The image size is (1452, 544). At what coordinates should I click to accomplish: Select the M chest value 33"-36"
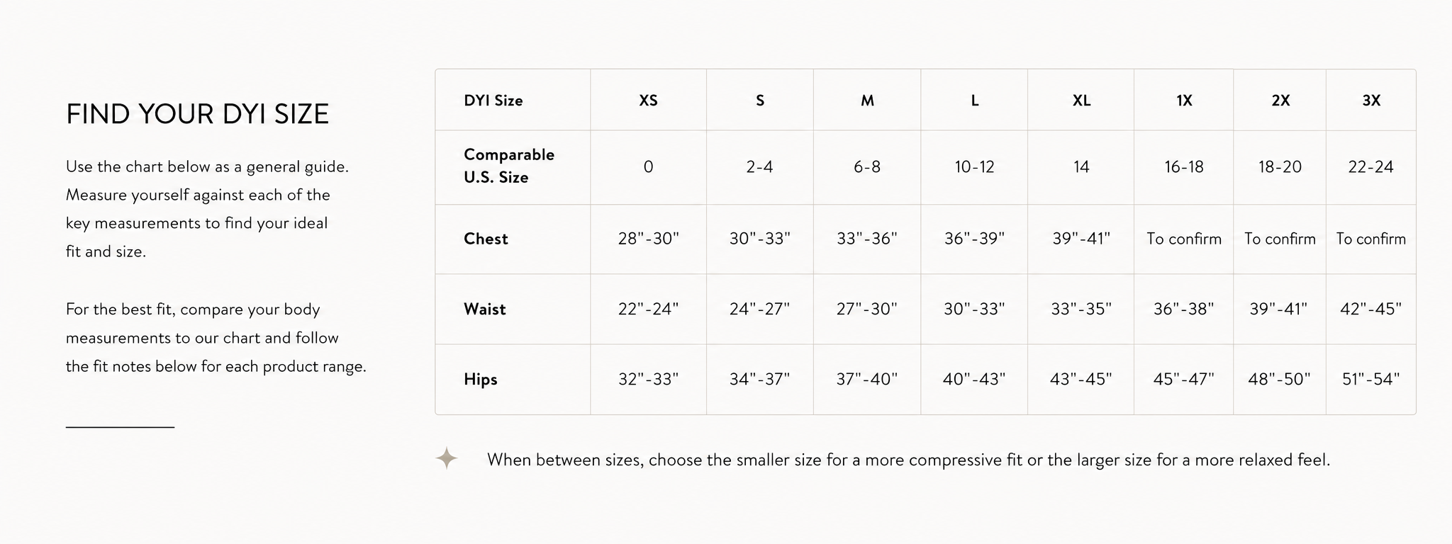click(867, 239)
